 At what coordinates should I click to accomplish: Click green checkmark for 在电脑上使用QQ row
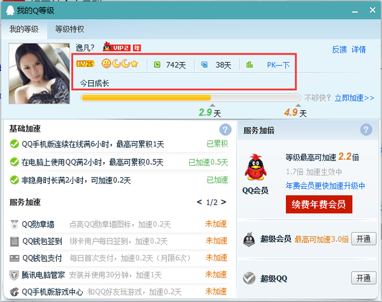15,162
